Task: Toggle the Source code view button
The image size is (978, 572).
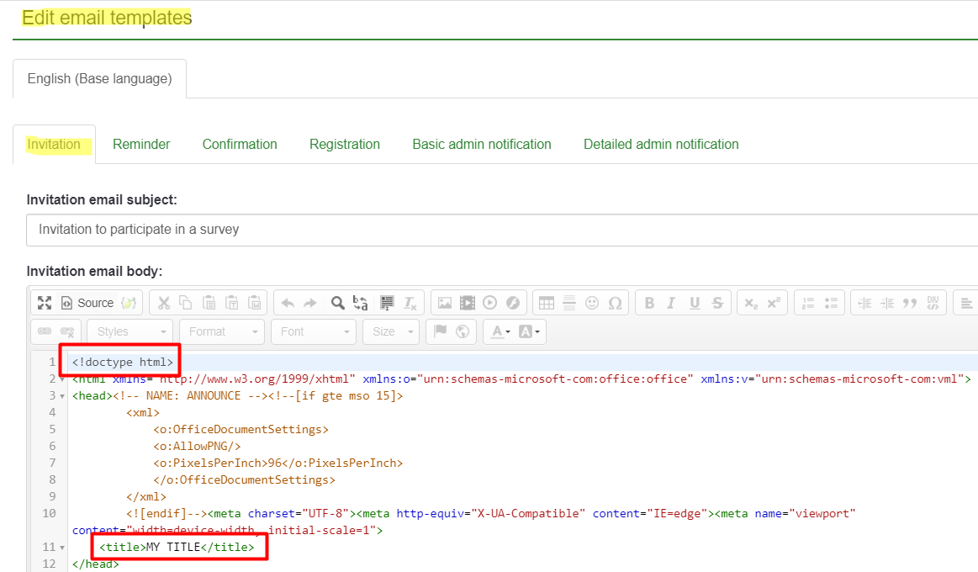Action: tap(87, 303)
